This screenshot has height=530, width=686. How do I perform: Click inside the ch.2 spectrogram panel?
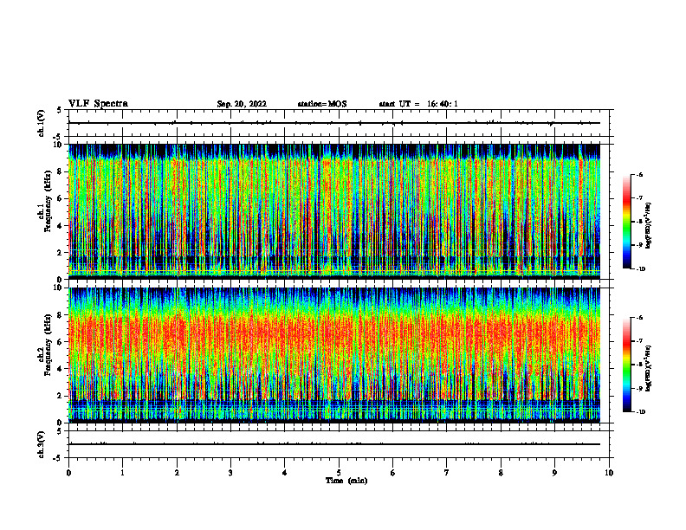[334, 355]
